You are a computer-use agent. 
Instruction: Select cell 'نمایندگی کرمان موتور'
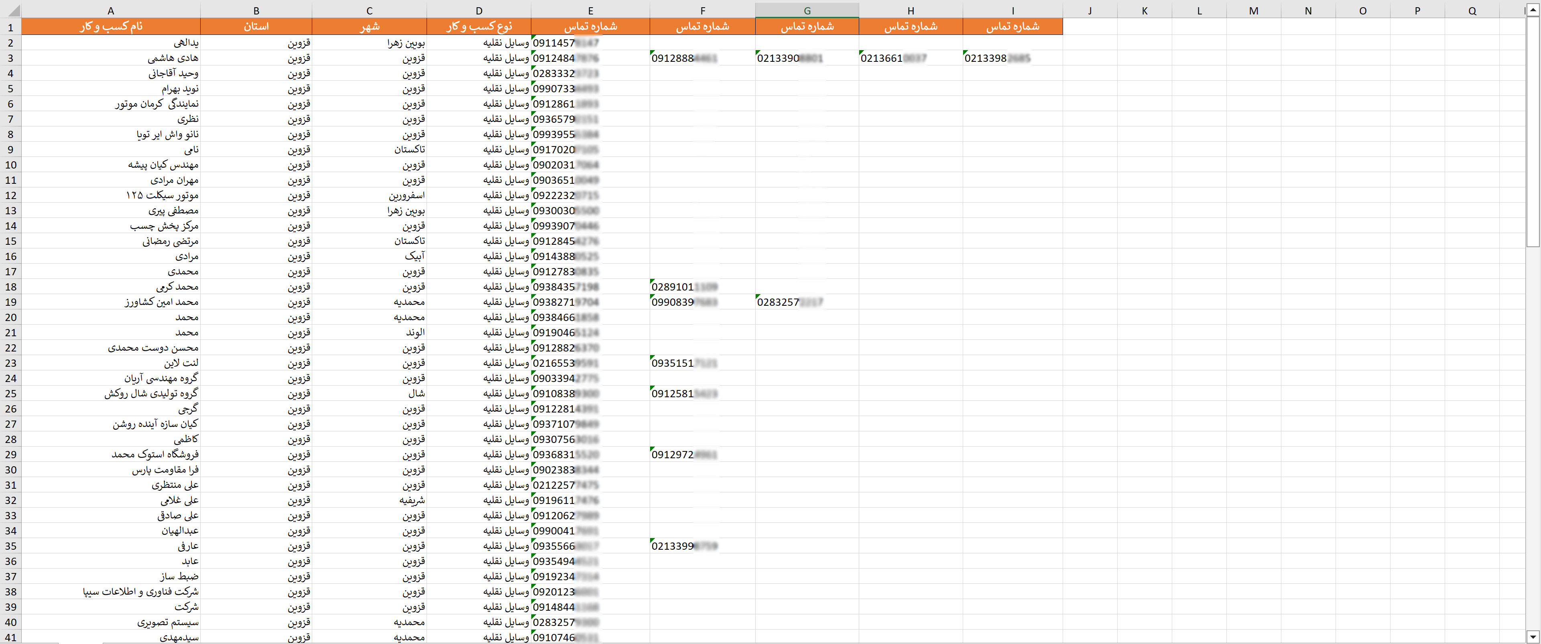tap(111, 104)
